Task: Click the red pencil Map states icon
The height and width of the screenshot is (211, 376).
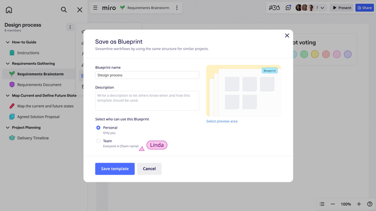Action: (12, 106)
